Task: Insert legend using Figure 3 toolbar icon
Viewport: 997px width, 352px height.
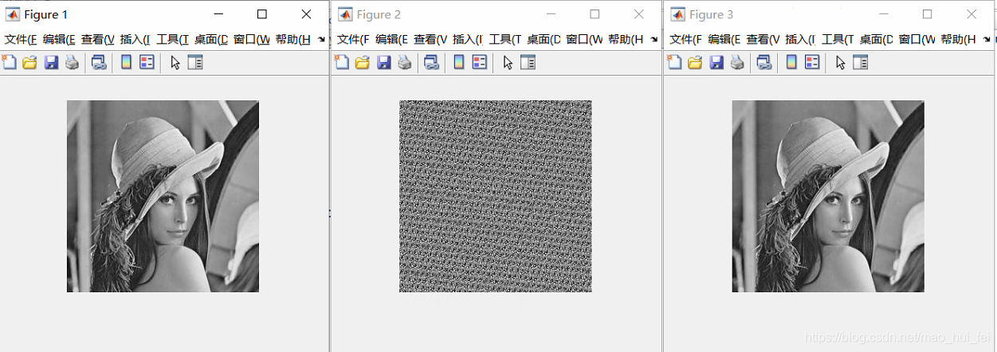Action: (811, 62)
